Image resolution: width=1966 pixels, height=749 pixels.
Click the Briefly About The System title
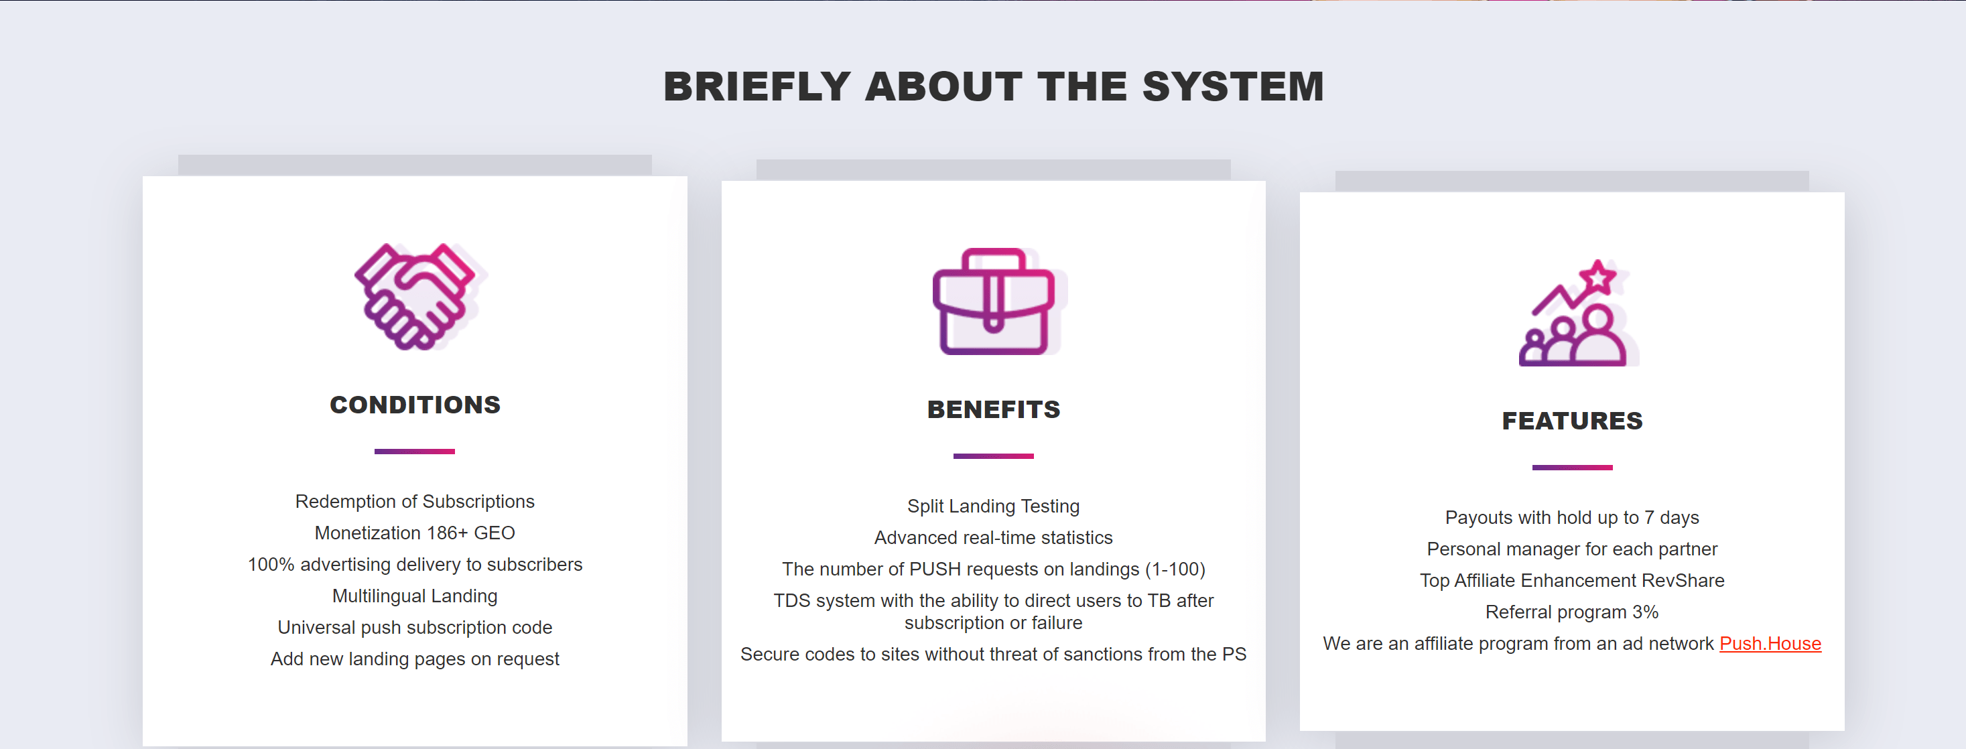pos(993,86)
